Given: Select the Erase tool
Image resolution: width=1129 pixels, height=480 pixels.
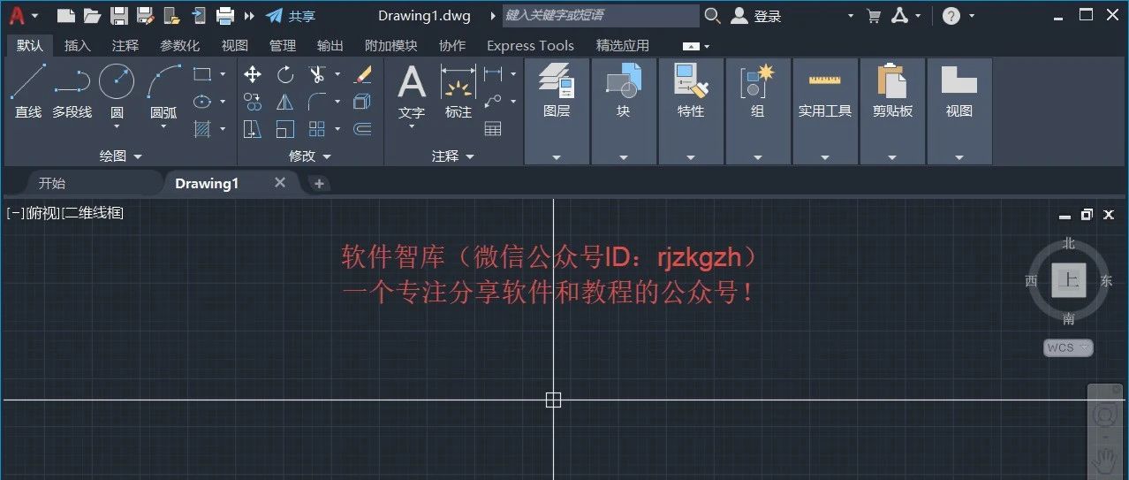Looking at the screenshot, I should coord(362,74).
